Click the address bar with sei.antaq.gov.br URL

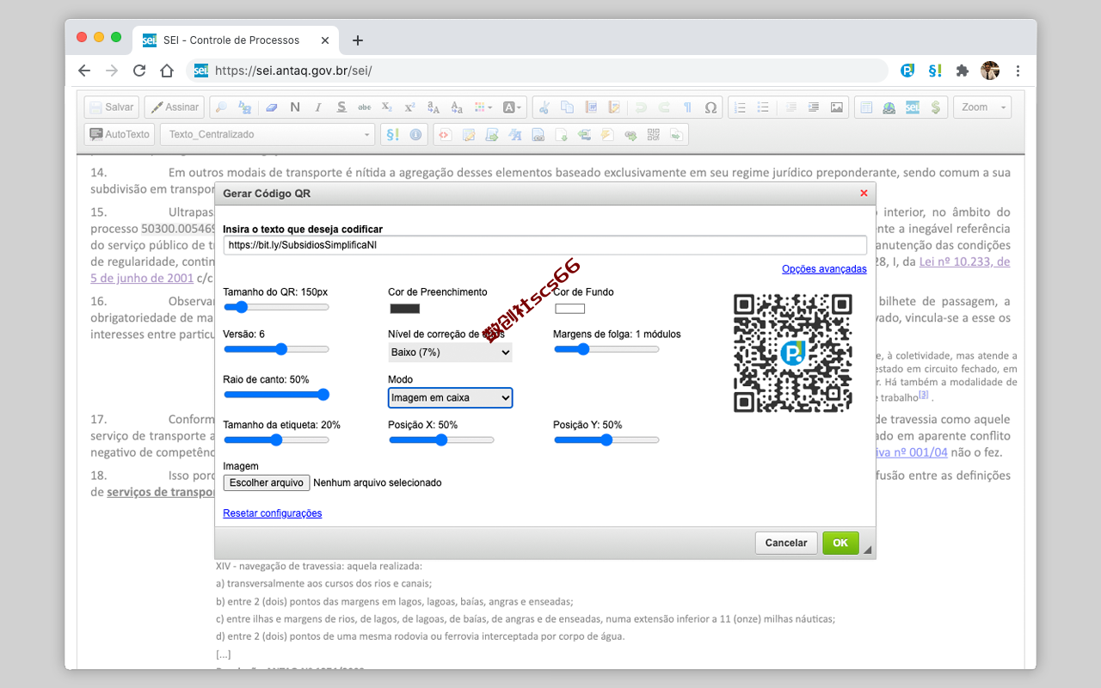538,71
